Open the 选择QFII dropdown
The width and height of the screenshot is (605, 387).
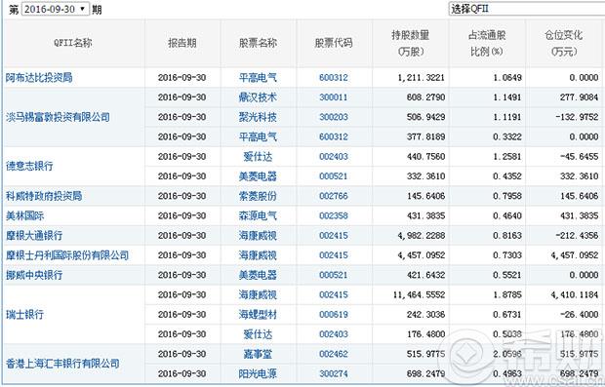(x=526, y=9)
